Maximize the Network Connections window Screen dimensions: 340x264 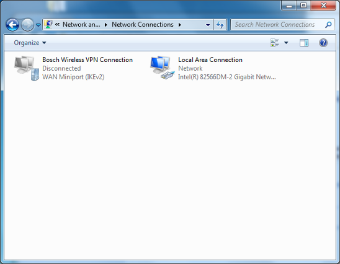(303, 6)
